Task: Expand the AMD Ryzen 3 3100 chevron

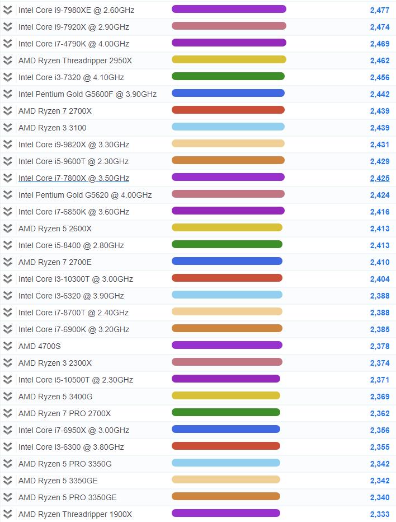Action: (8, 128)
